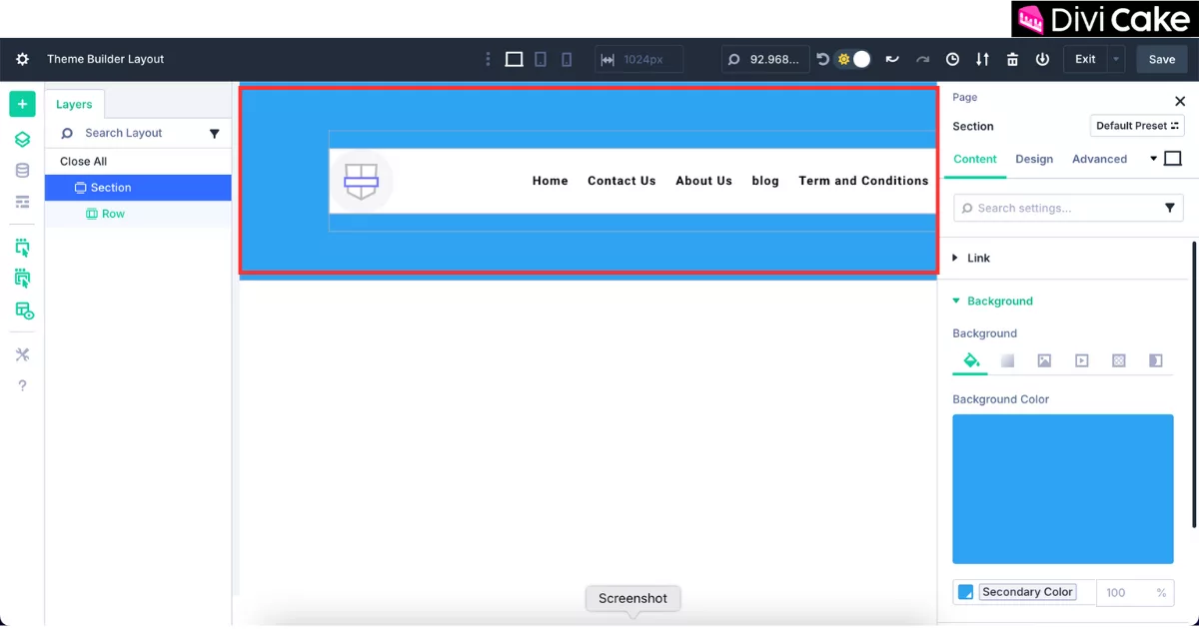Open the small arrow next to Advanced tab
Screen dimensions: 1199x629
pyautogui.click(x=1153, y=159)
